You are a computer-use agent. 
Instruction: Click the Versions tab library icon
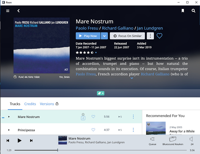click(57, 104)
